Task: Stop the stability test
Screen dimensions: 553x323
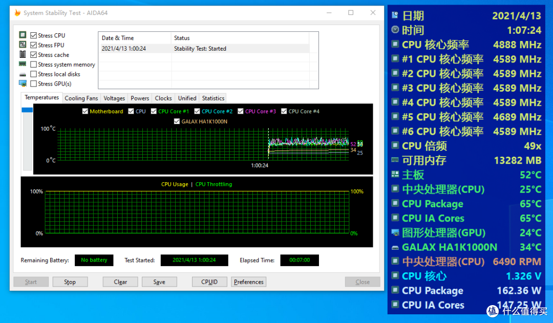Action: click(70, 282)
